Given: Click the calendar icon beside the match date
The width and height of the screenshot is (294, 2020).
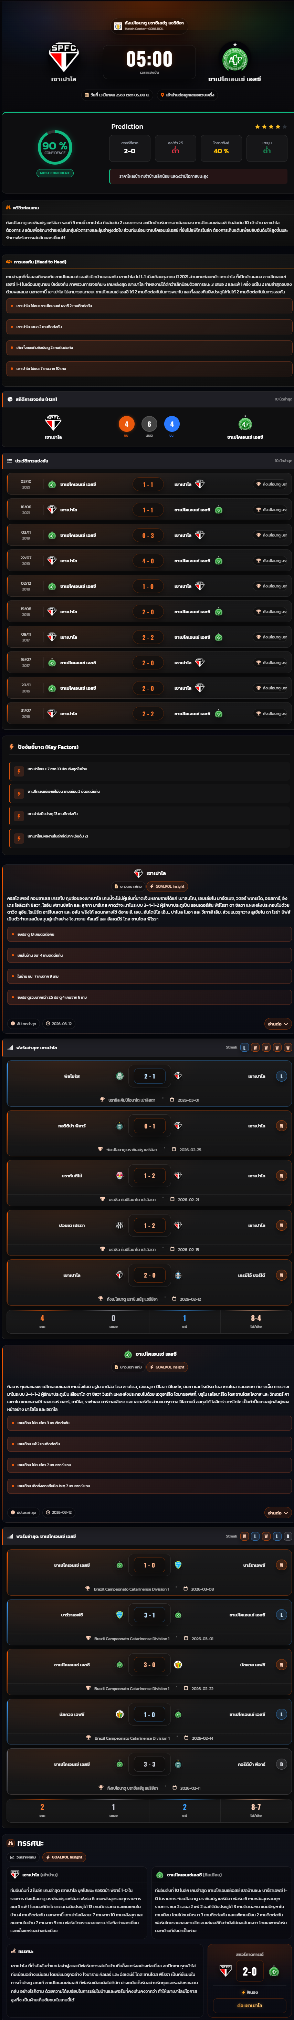Looking at the screenshot, I should tap(87, 95).
